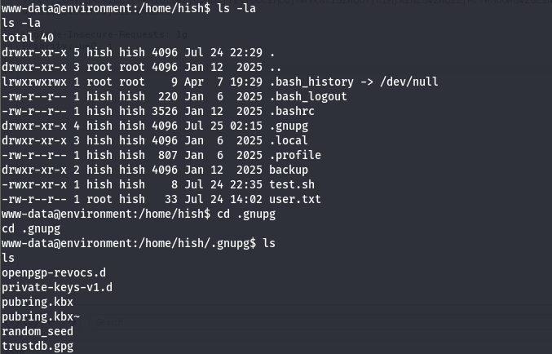
Task: Select the .bash_logout file name
Action: [307, 96]
